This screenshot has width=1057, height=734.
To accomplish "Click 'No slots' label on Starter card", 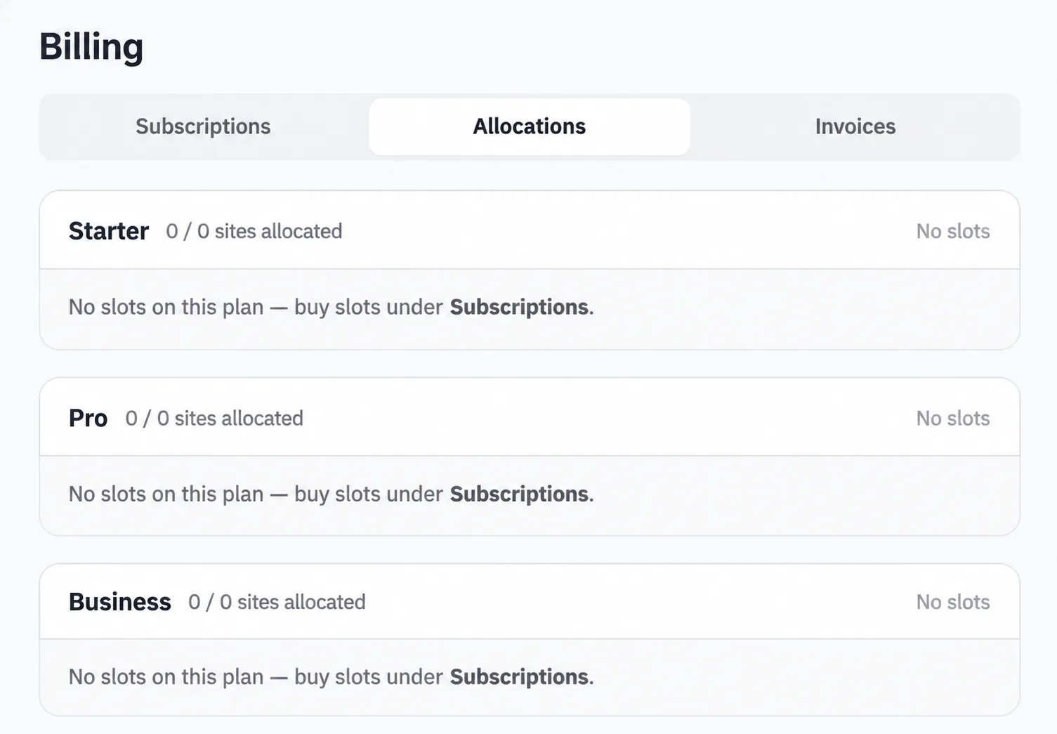I will pyautogui.click(x=953, y=231).
